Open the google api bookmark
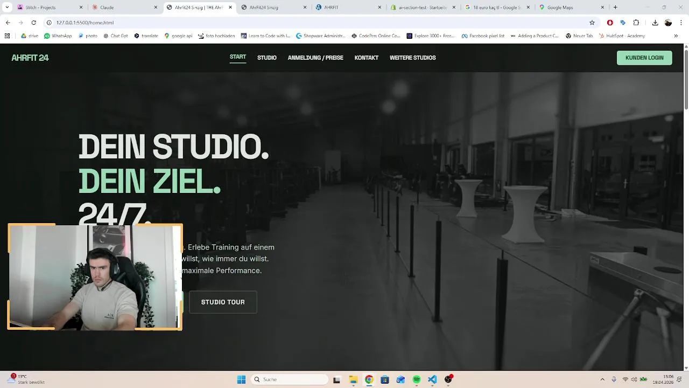689x388 pixels. point(178,36)
